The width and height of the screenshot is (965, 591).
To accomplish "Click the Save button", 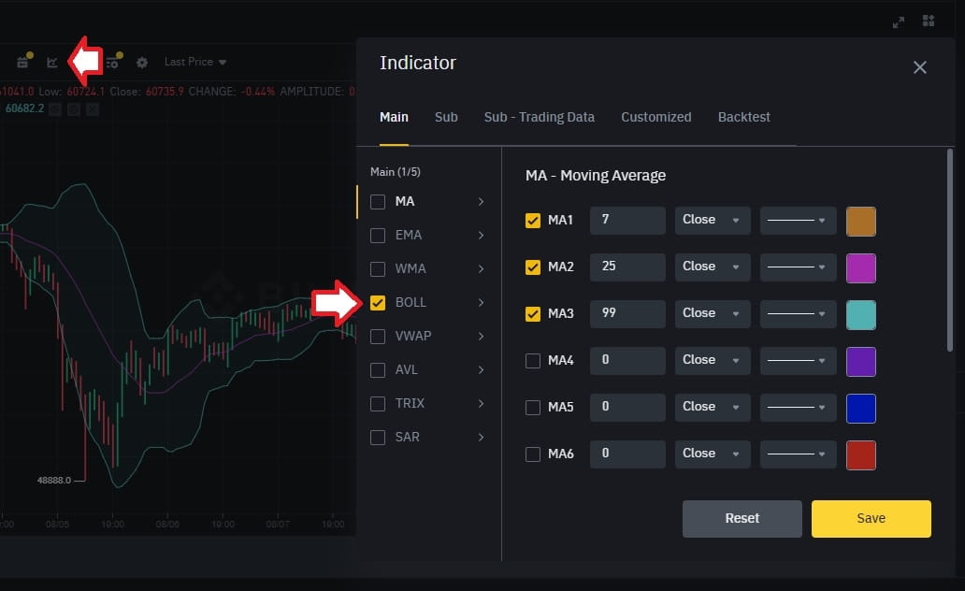I will (871, 518).
